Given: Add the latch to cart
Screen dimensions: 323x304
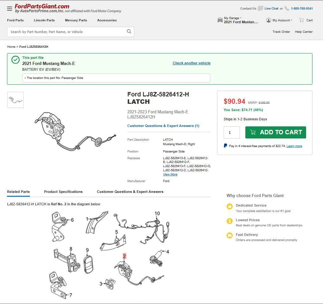Looking at the screenshot, I should tap(276, 132).
